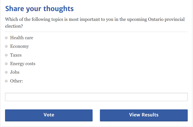Select Energy costs radio button
193x127 pixels.
[6, 64]
